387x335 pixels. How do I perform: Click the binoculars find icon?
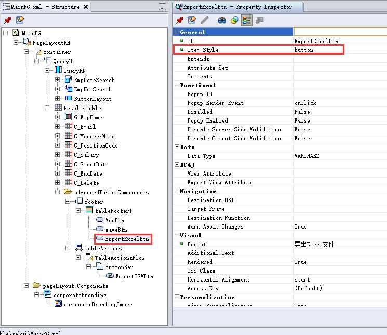222,20
